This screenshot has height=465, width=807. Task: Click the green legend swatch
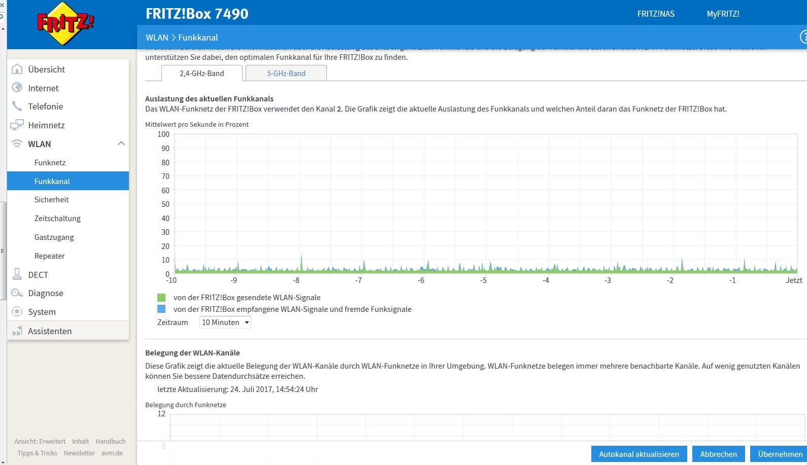pyautogui.click(x=161, y=297)
